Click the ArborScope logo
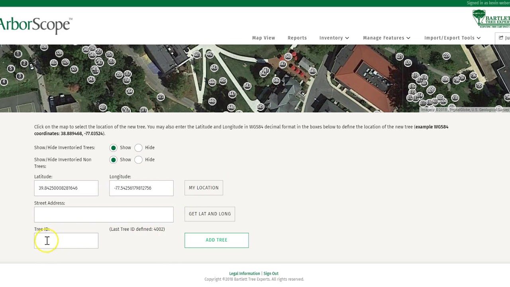Viewport: 510px width, 287px height. coord(36,25)
